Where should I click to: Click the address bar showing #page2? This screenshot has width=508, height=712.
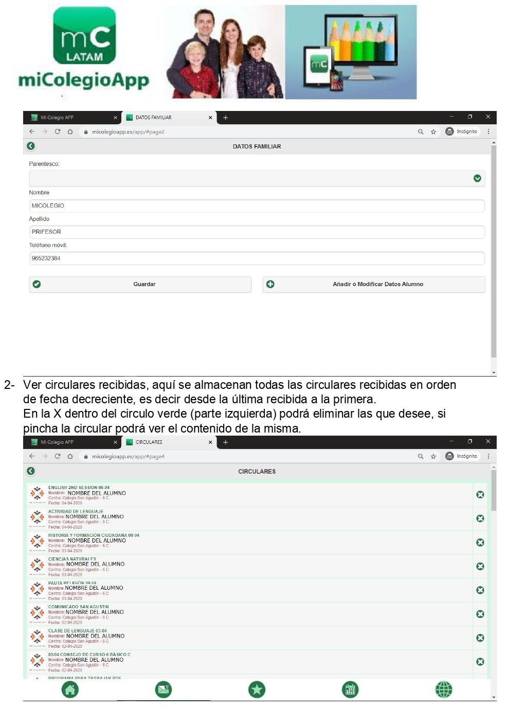click(247, 132)
